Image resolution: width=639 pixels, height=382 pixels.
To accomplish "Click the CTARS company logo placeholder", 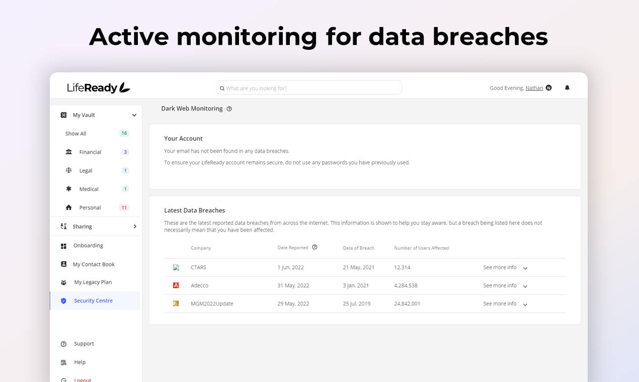I will click(176, 267).
